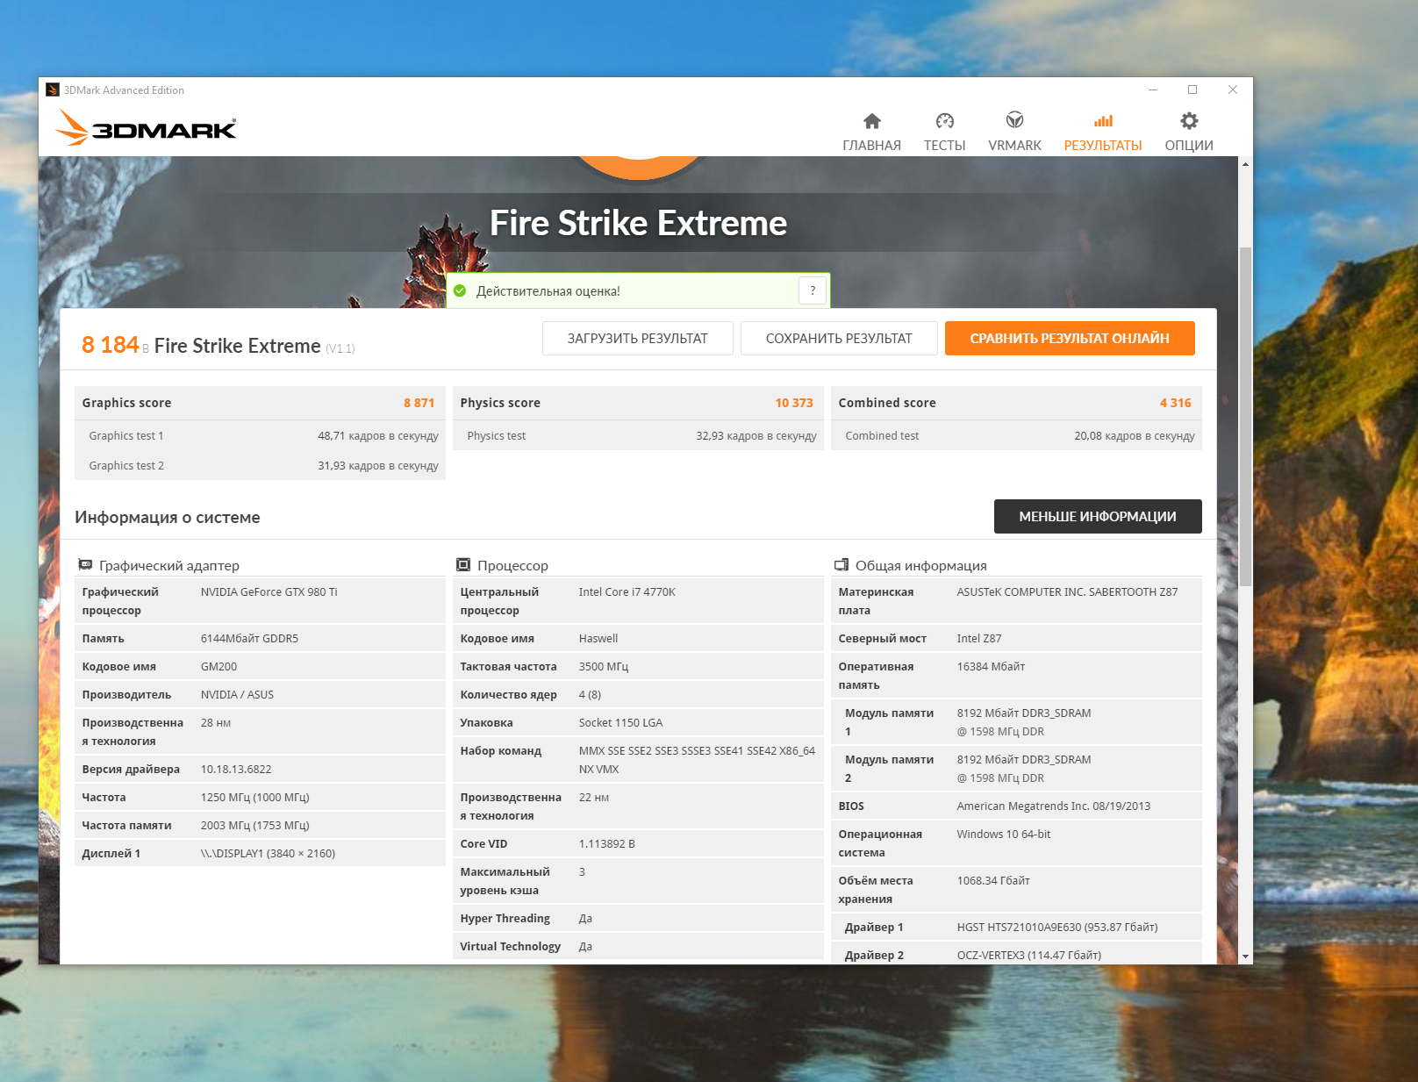The height and width of the screenshot is (1082, 1418).
Task: Click the Intel Z87 northbridge value
Action: pyautogui.click(x=979, y=639)
